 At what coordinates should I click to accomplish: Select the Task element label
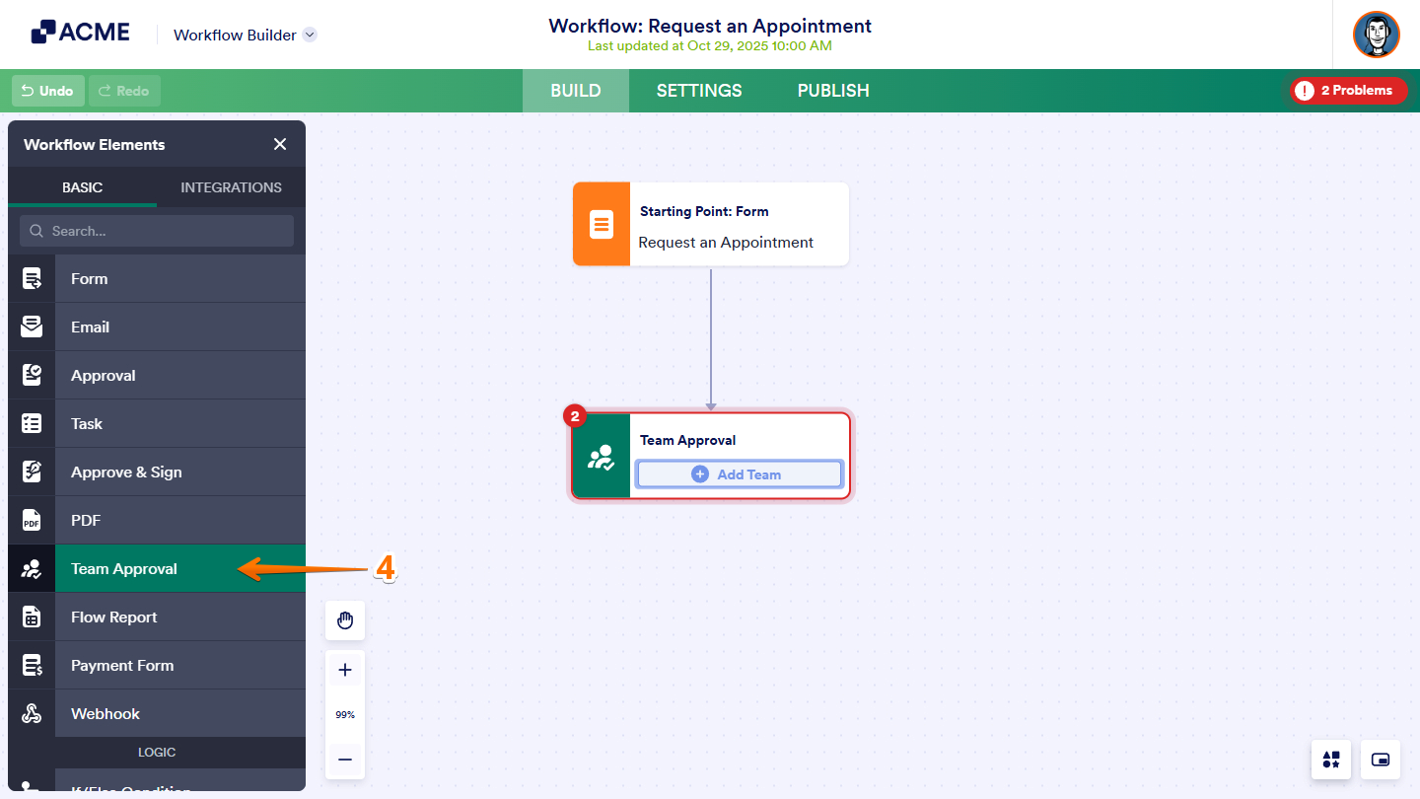[x=87, y=424]
